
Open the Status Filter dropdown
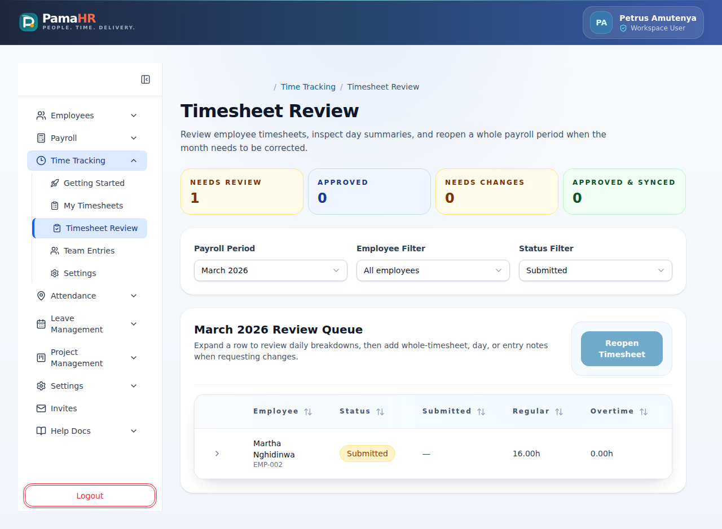point(596,270)
